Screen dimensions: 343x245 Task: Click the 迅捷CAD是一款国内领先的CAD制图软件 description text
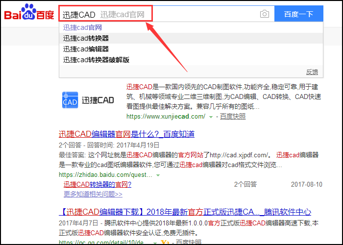[x=223, y=97]
